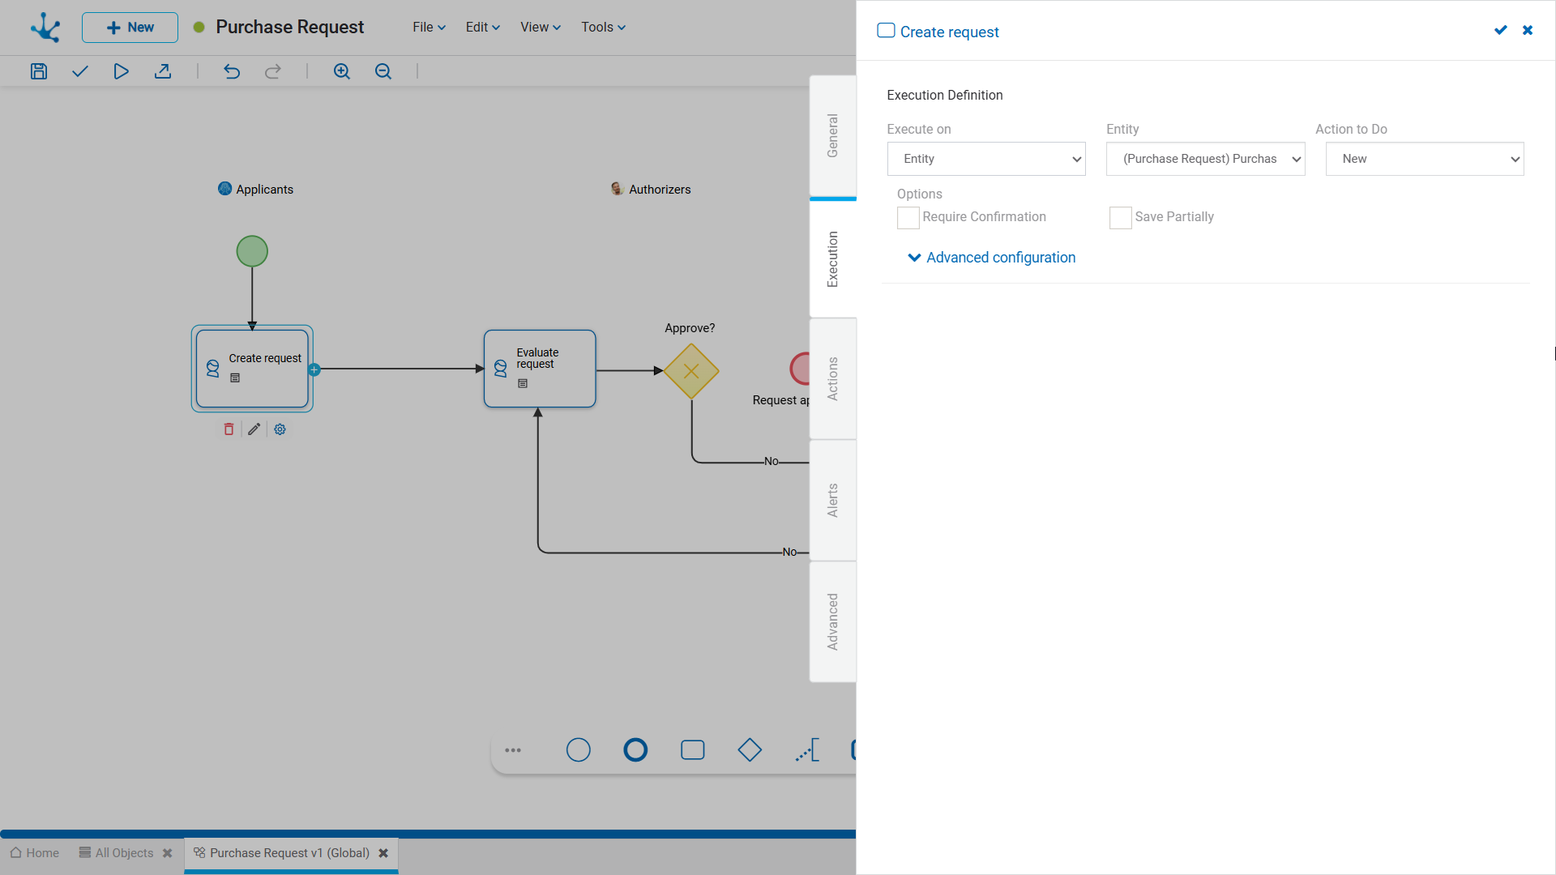The width and height of the screenshot is (1556, 875).
Task: Open more shapes ellipsis in palette
Action: pyautogui.click(x=513, y=750)
